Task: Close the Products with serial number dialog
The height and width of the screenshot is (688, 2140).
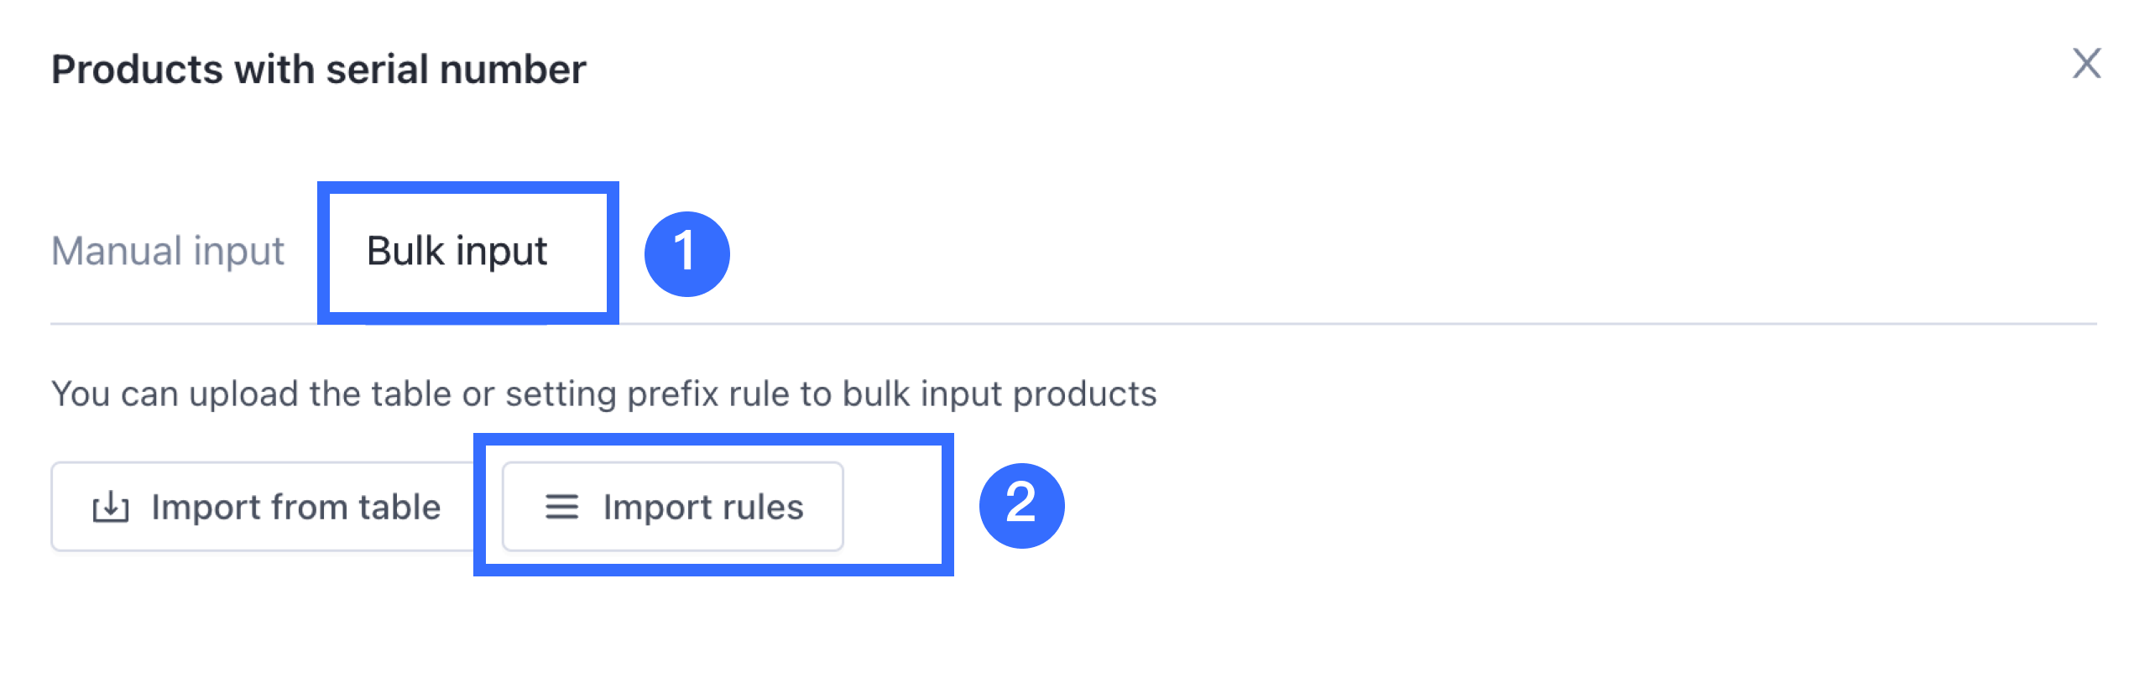Action: pyautogui.click(x=2085, y=64)
